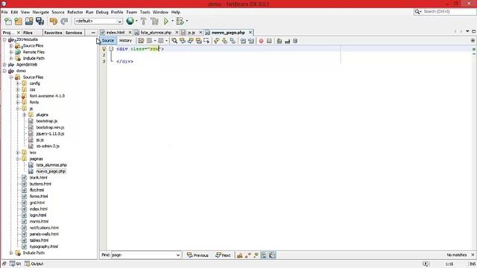Open the File menu
477x268 pixels.
tap(4, 12)
